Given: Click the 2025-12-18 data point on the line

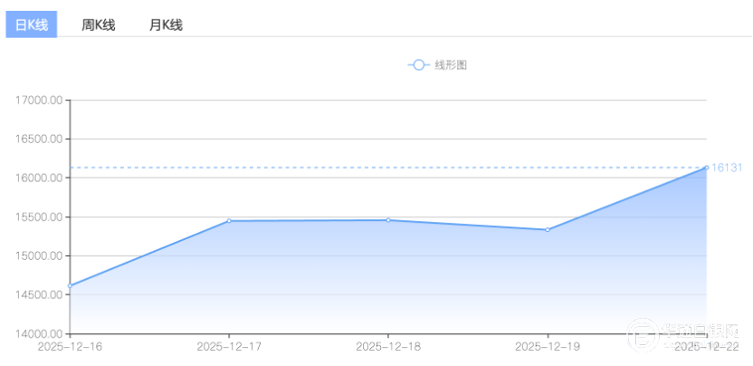Looking at the screenshot, I should (388, 220).
